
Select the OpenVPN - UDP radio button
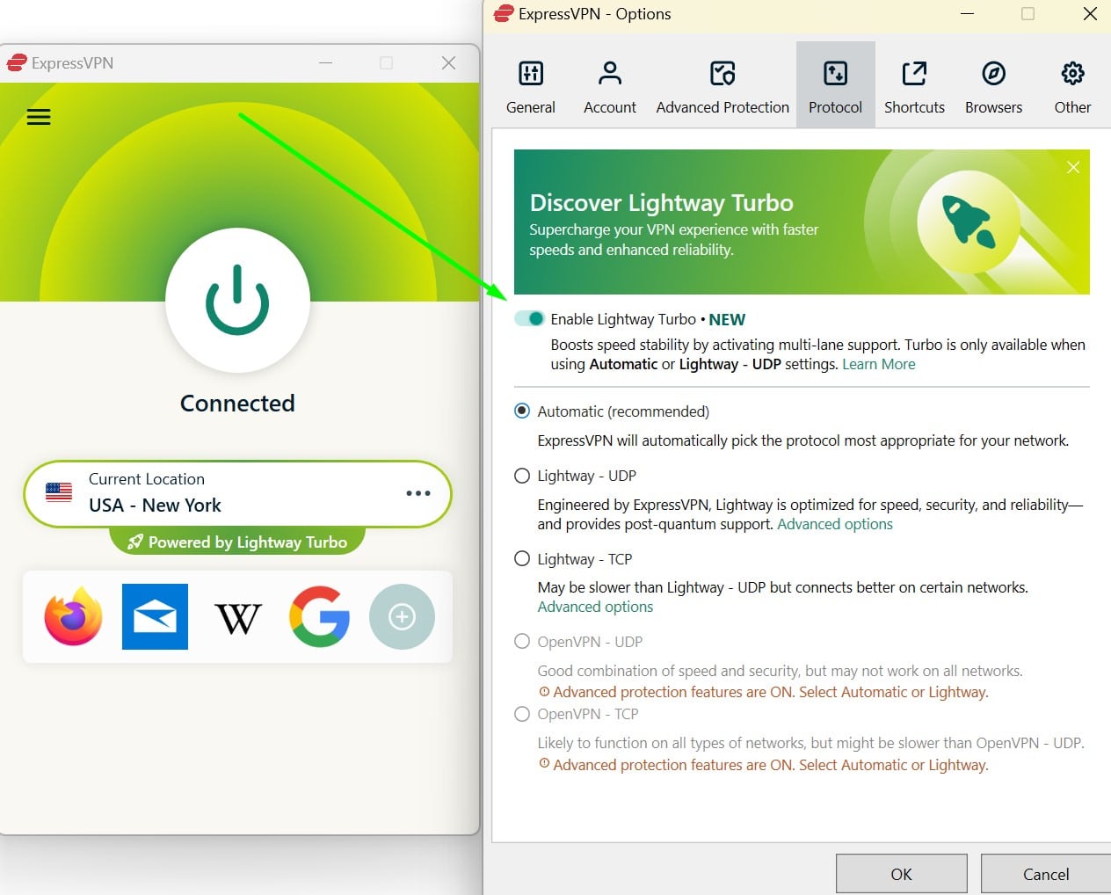coord(522,642)
